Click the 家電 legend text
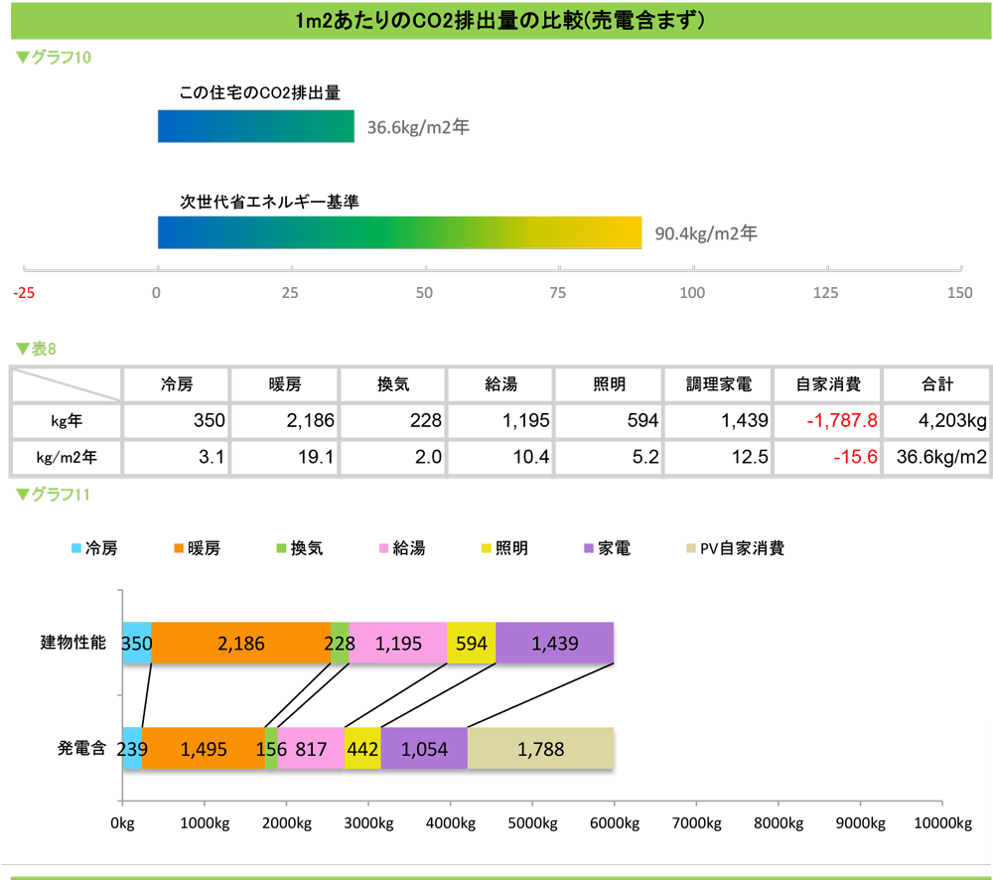 615,548
